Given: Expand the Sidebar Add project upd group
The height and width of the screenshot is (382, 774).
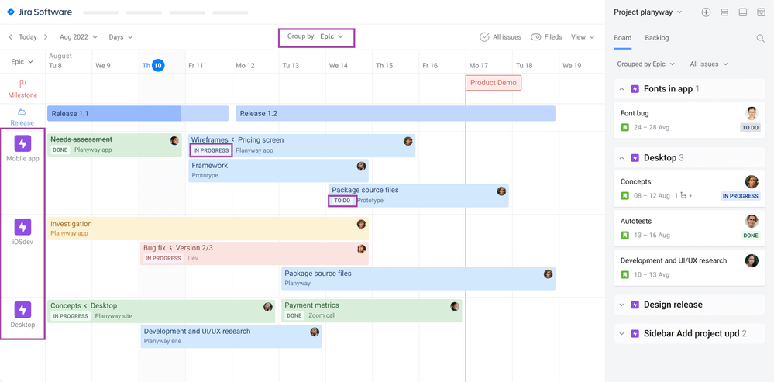Looking at the screenshot, I should (621, 334).
